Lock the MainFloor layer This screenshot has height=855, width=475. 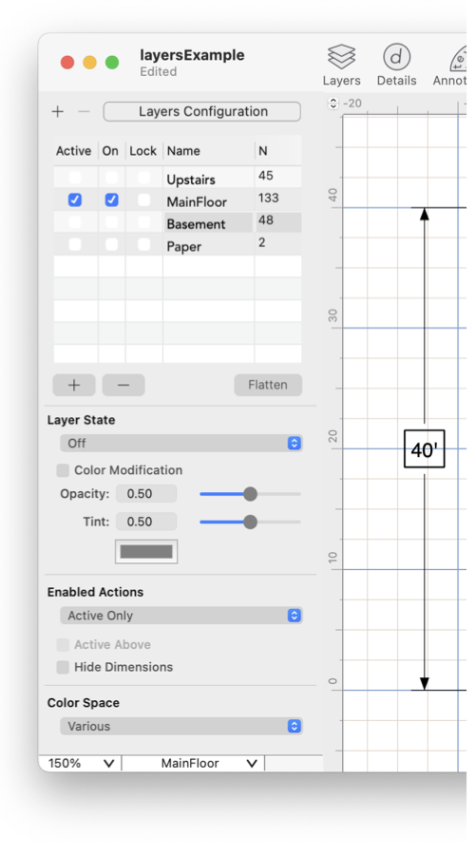coord(144,200)
